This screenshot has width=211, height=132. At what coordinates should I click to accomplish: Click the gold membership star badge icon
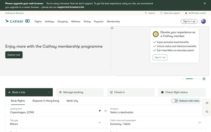coord(156,34)
